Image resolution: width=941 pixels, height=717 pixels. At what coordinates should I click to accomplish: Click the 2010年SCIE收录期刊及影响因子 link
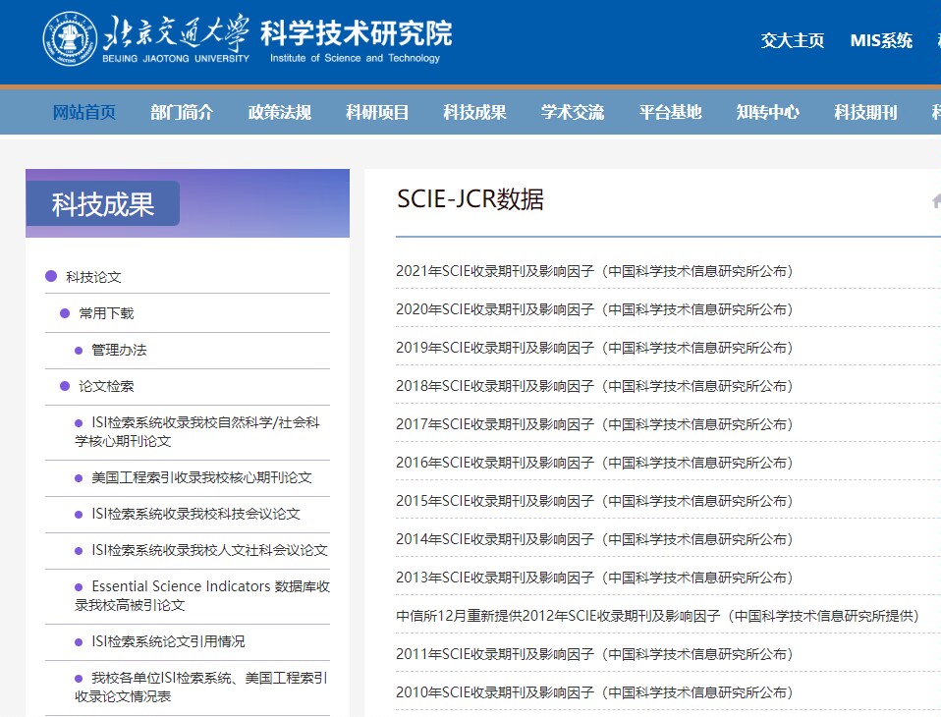click(x=593, y=692)
